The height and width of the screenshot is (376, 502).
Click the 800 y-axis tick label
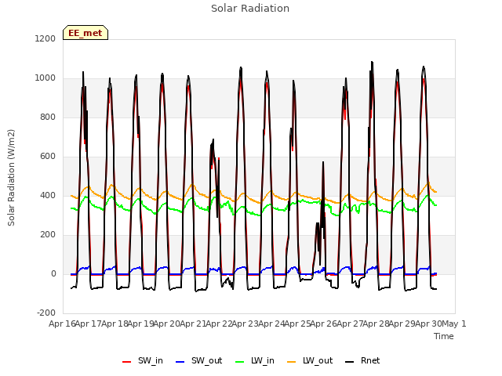pos(48,117)
